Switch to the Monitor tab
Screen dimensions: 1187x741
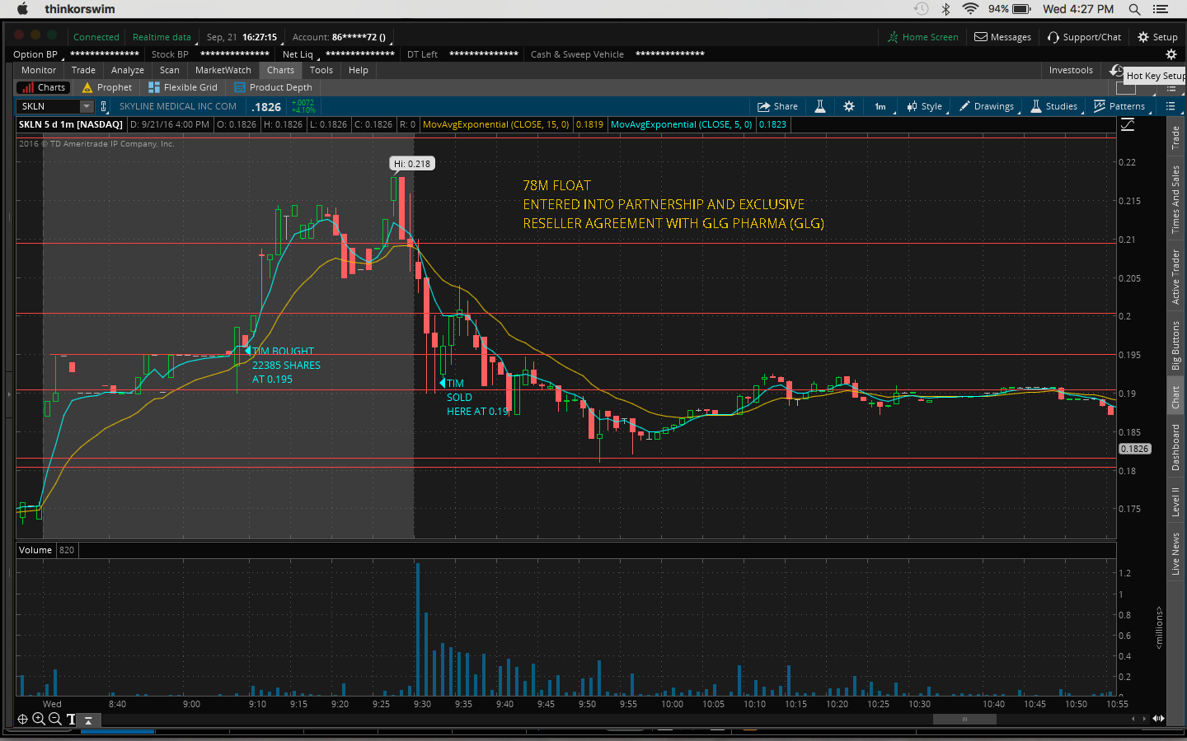(x=39, y=70)
